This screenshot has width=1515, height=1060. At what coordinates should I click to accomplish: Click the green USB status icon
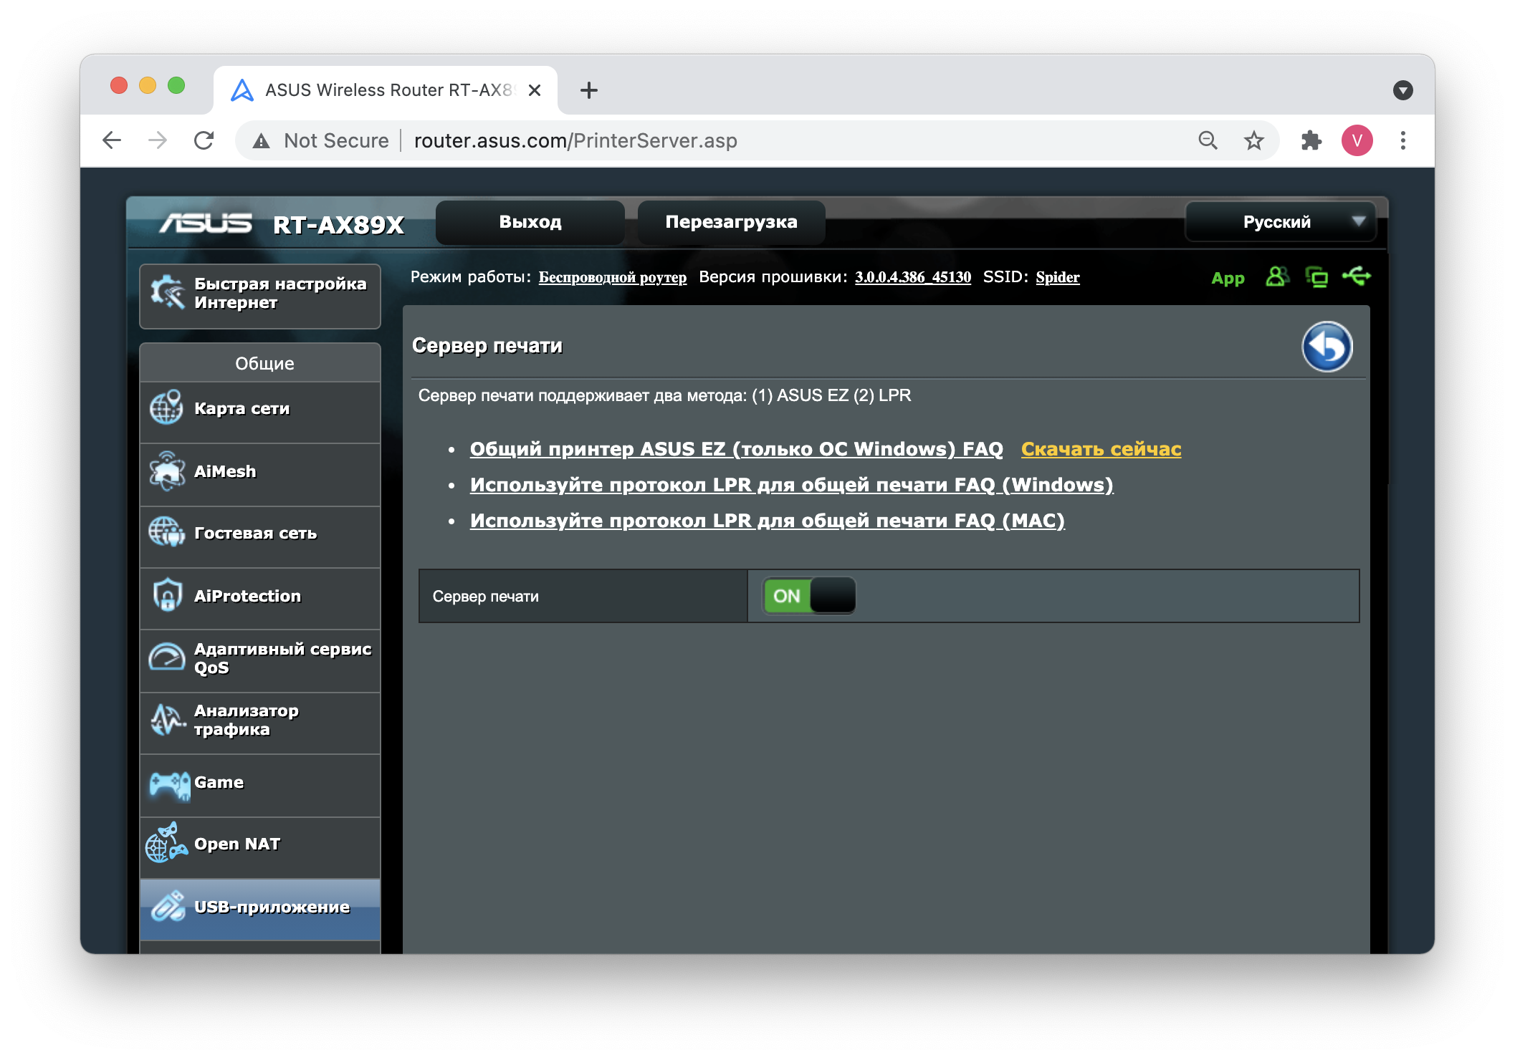point(1356,276)
